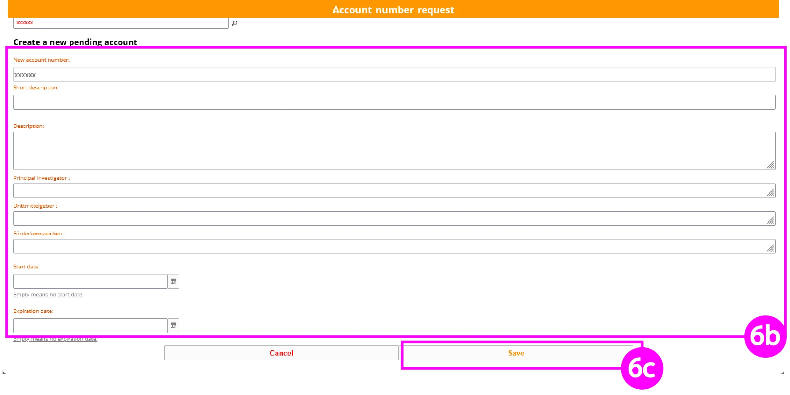Viewport: 790px width, 395px height.
Task: Click the link Empty means no expiration date
Action: click(55, 339)
